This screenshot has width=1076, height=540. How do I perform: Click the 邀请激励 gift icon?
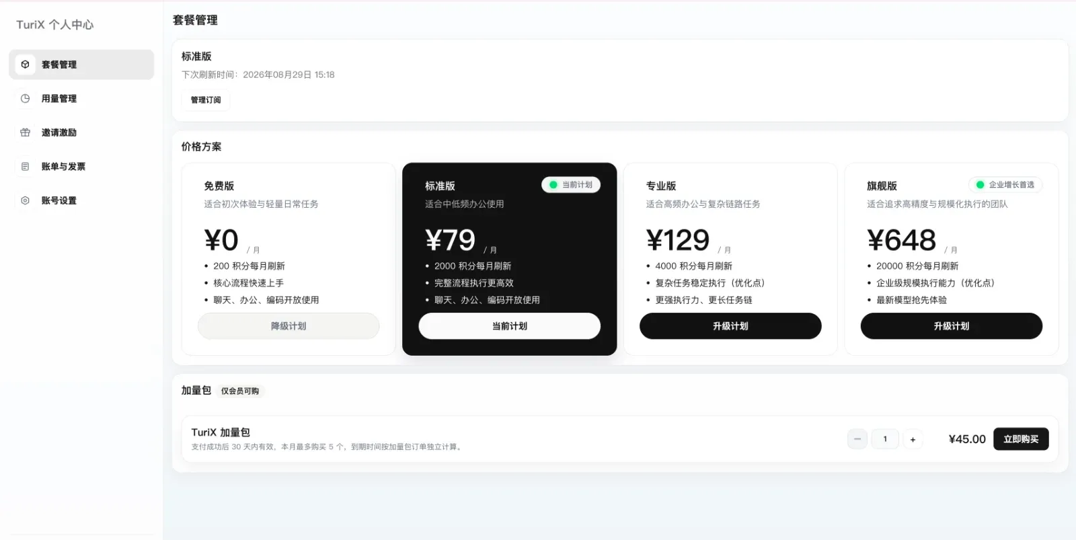pyautogui.click(x=25, y=132)
